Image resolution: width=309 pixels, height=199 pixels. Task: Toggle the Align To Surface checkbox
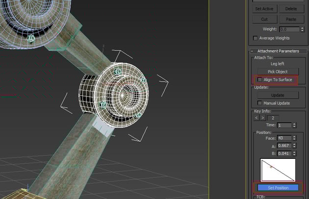(x=260, y=80)
